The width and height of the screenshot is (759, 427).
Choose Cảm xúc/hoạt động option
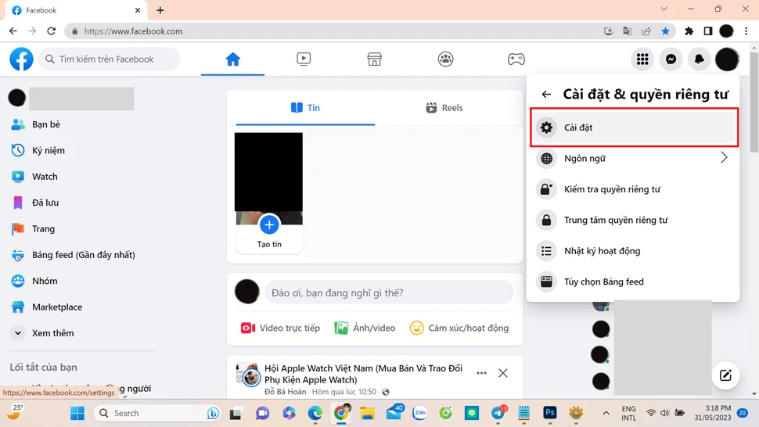pos(459,328)
